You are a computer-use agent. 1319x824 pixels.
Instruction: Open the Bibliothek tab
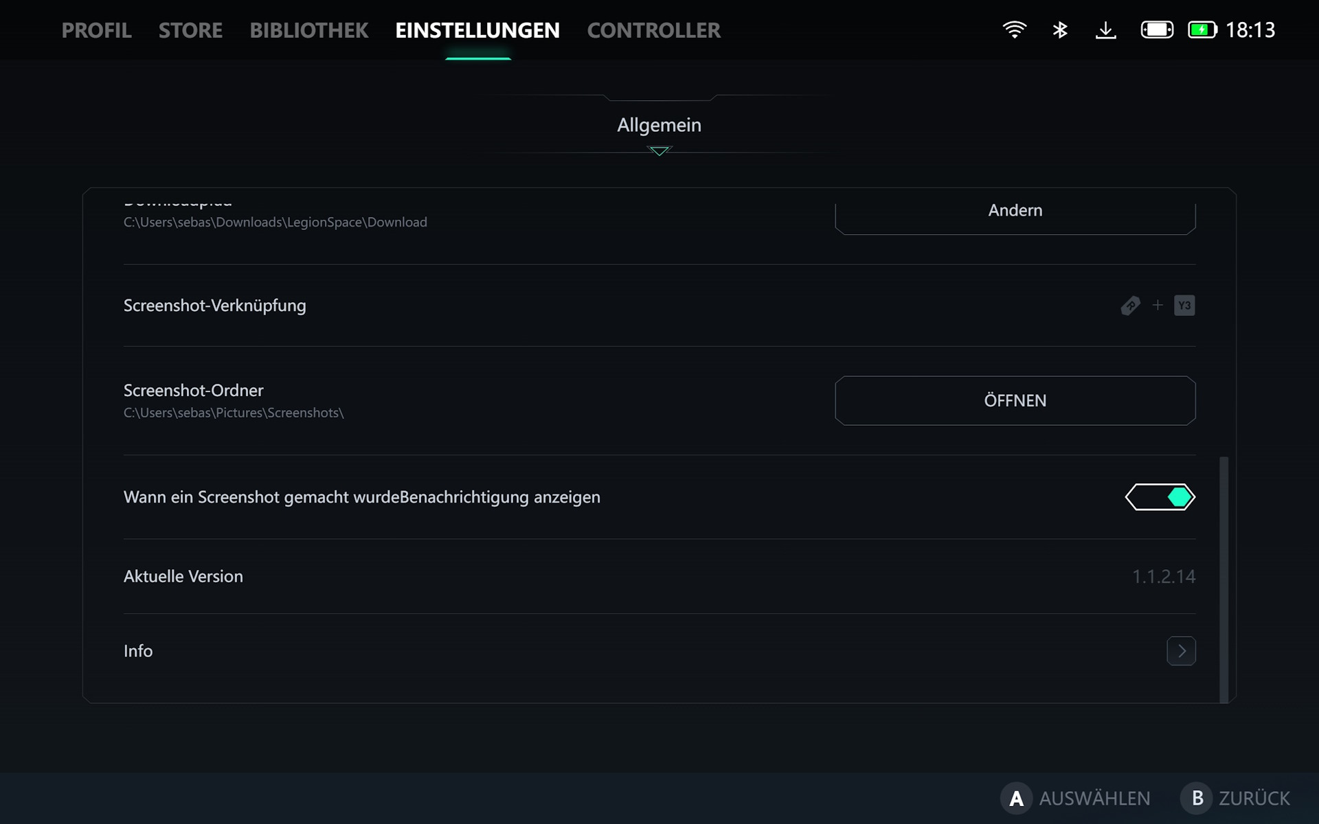point(308,30)
